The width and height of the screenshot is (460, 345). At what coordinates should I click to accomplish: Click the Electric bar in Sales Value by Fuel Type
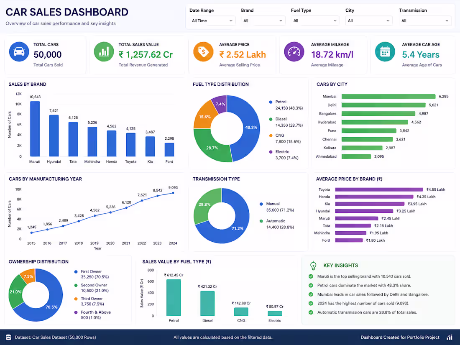coord(275,313)
